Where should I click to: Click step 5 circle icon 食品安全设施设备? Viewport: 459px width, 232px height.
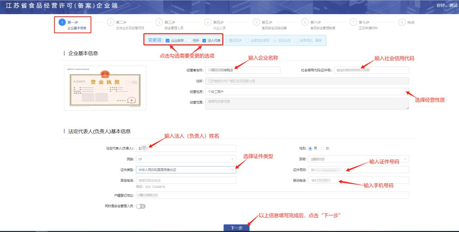pyautogui.click(x=256, y=22)
